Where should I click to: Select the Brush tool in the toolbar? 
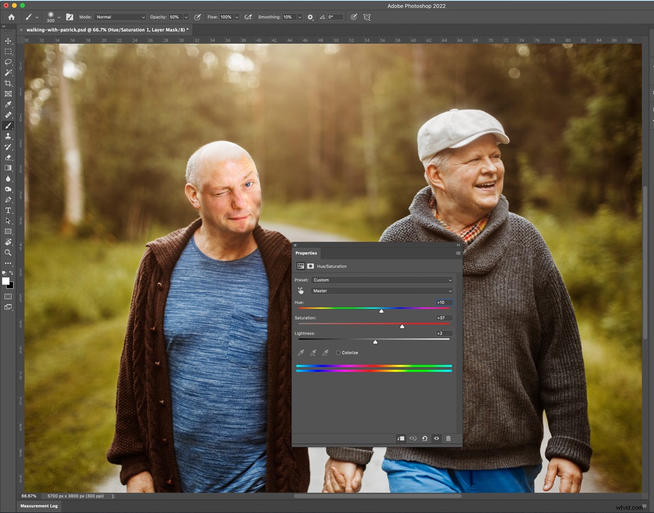tap(8, 125)
